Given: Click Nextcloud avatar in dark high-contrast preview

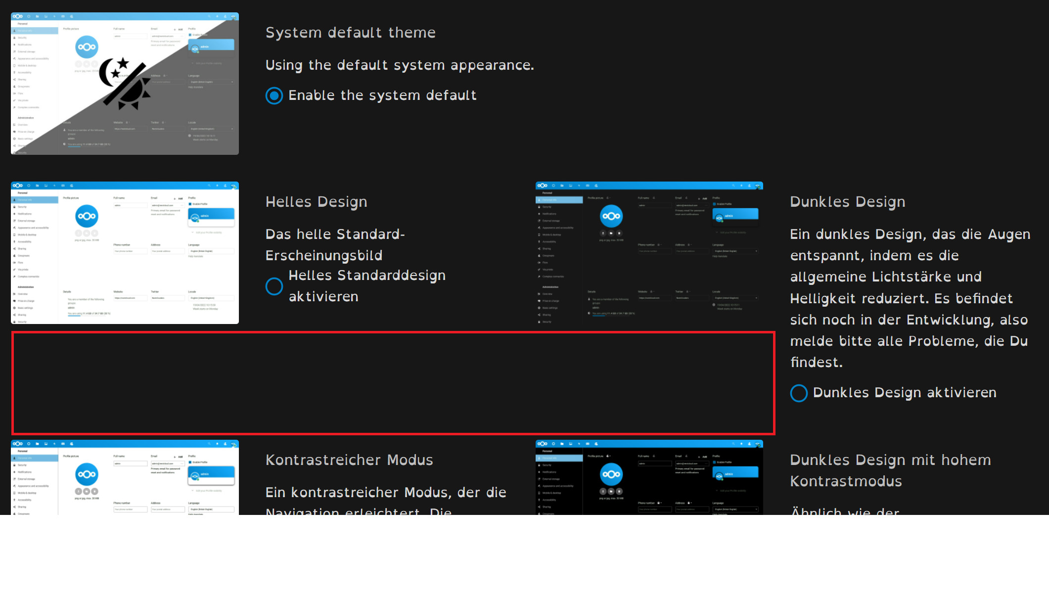Looking at the screenshot, I should pos(611,474).
